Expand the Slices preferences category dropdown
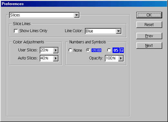This screenshot has height=122, width=168. click(x=76, y=15)
